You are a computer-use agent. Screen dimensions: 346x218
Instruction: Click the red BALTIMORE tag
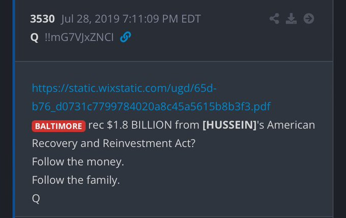[x=57, y=126]
